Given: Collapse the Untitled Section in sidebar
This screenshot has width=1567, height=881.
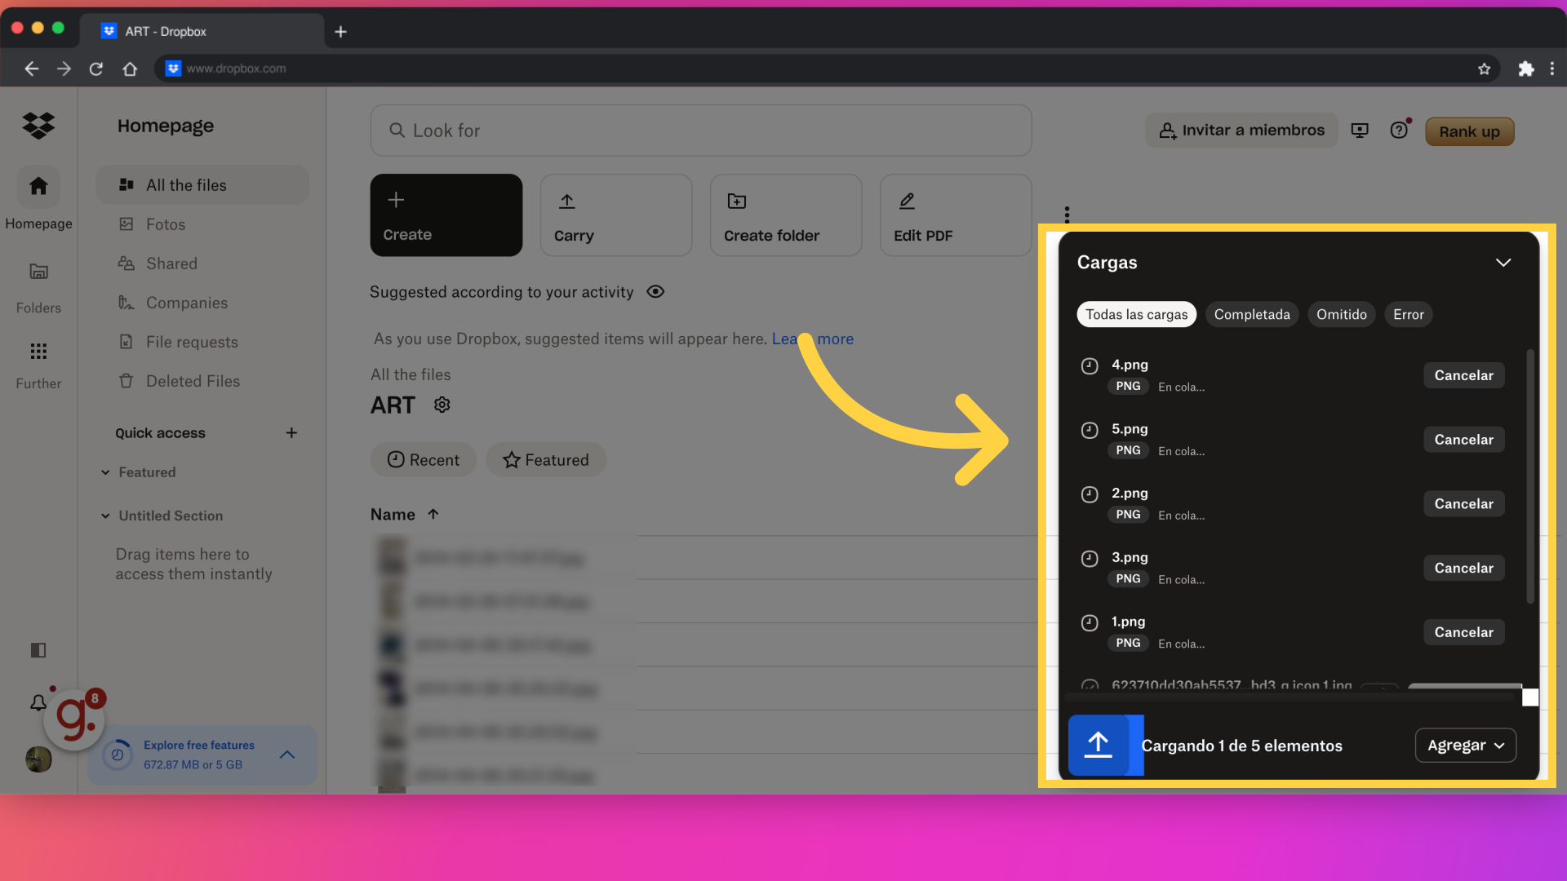Looking at the screenshot, I should point(104,516).
